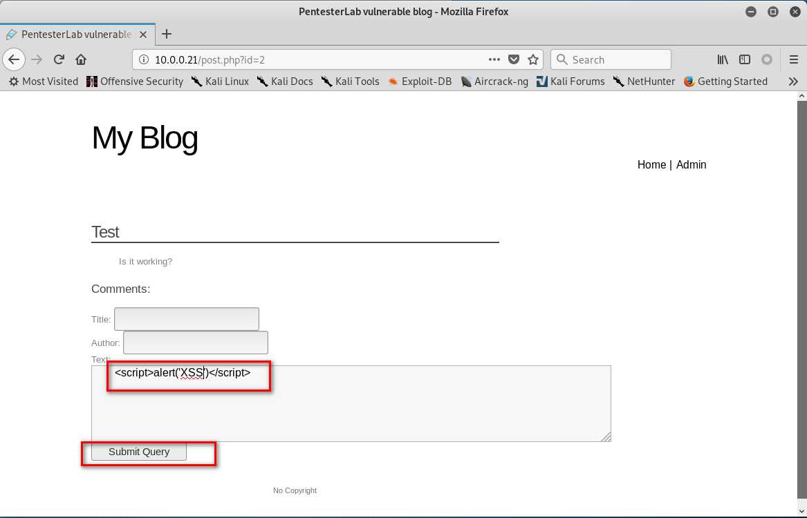Open the Library icon
This screenshot has width=807, height=518.
pyautogui.click(x=723, y=59)
